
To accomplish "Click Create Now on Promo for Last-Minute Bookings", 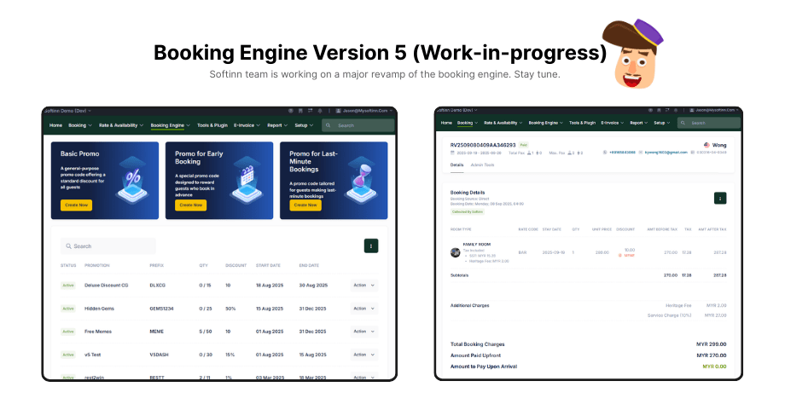I will (305, 205).
